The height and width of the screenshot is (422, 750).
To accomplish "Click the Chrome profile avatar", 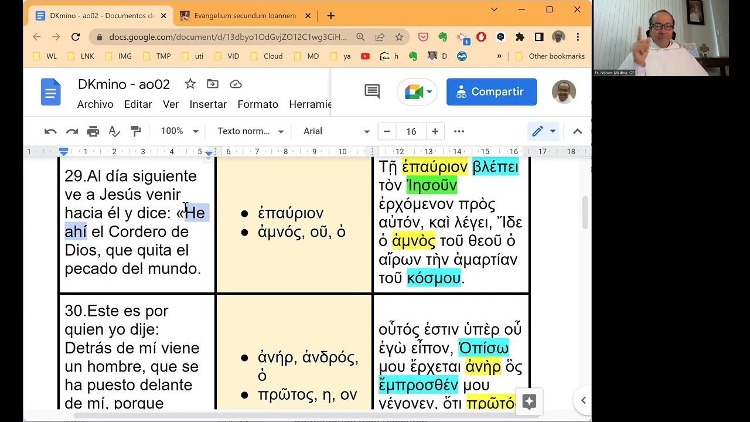I will [x=558, y=37].
